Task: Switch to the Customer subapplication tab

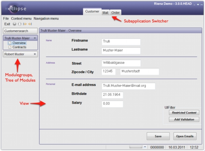Action: (92, 12)
